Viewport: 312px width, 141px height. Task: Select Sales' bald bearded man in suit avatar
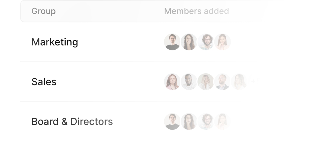222,82
